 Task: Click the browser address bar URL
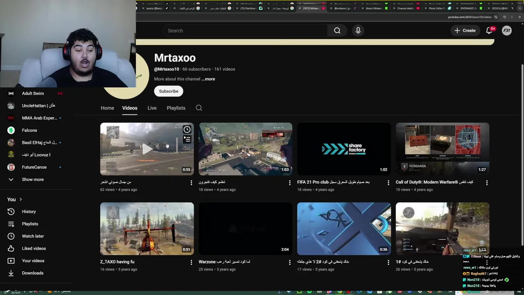(470, 17)
